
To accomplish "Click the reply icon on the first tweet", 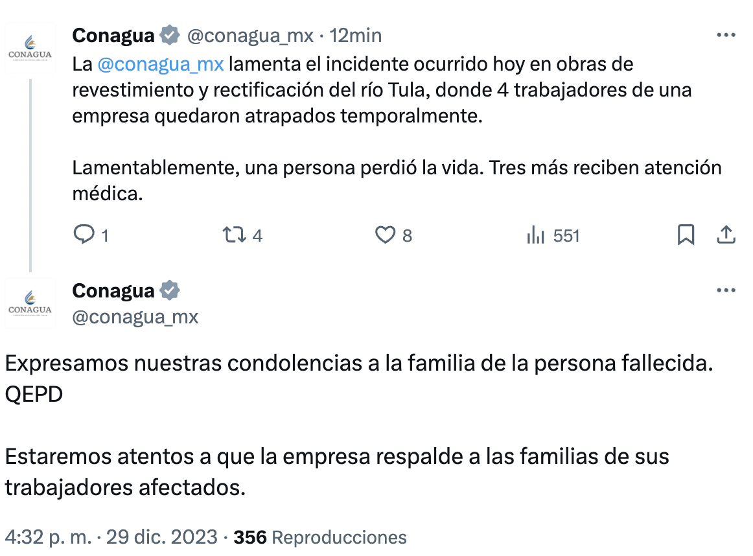I will [84, 235].
